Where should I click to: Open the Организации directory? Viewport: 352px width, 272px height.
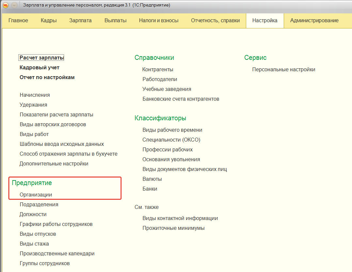(36, 195)
